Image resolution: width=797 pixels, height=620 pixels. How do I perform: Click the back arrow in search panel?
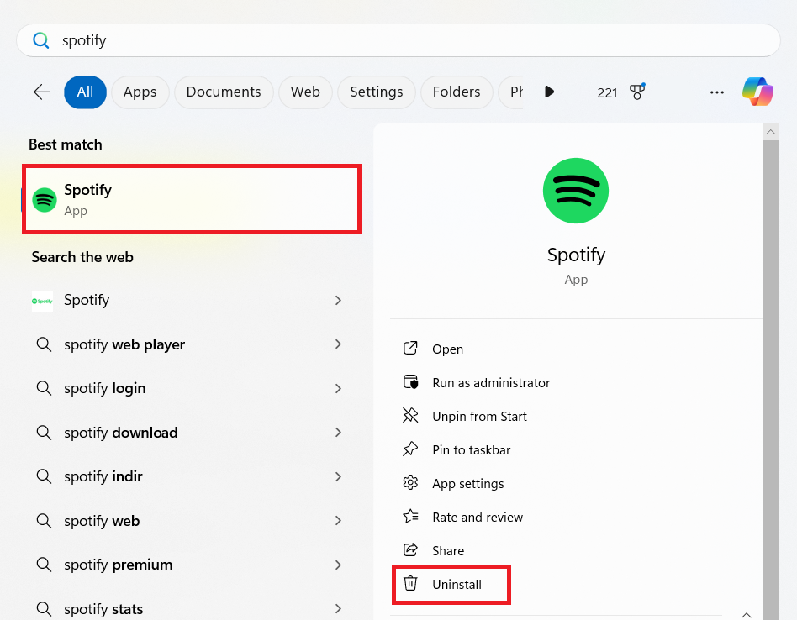[x=42, y=92]
